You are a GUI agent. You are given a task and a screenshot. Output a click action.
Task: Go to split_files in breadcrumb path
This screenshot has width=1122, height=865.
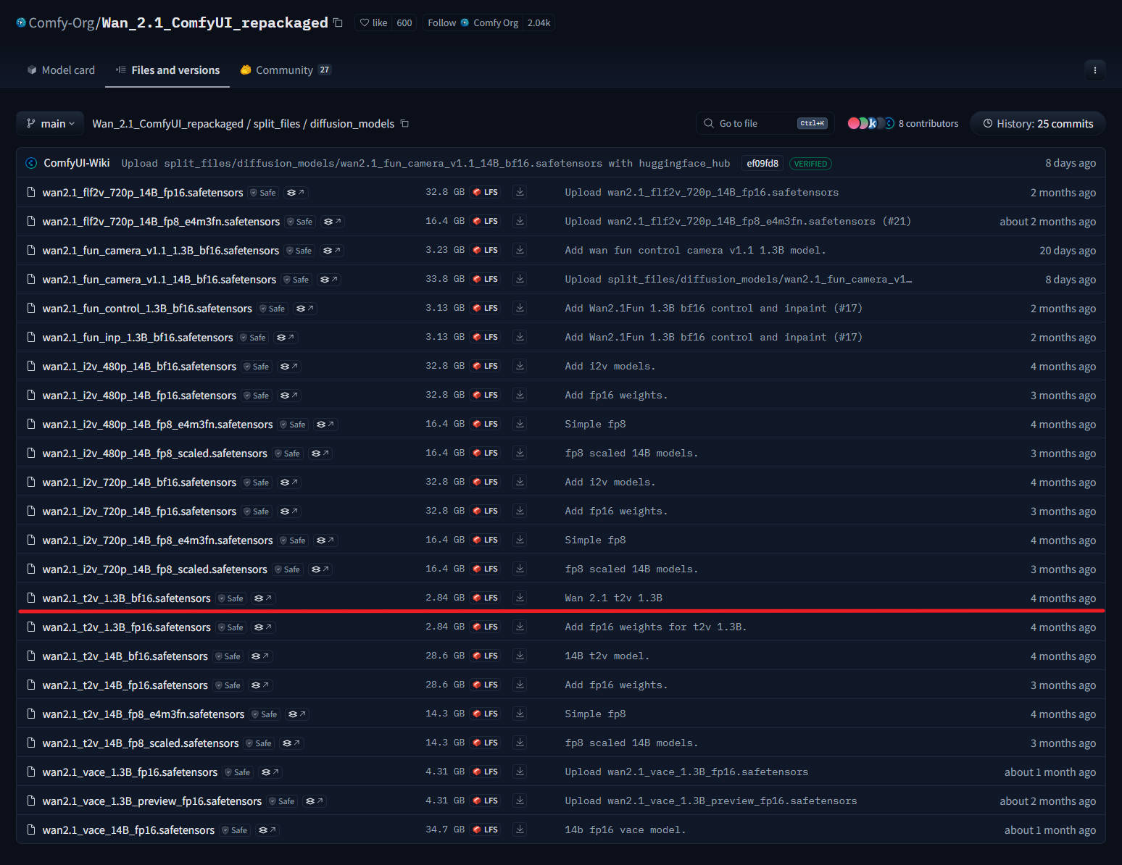(277, 124)
